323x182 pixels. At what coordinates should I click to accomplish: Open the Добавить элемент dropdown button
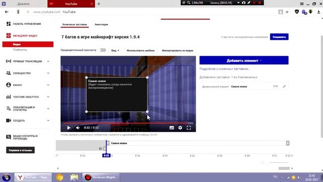[244, 61]
